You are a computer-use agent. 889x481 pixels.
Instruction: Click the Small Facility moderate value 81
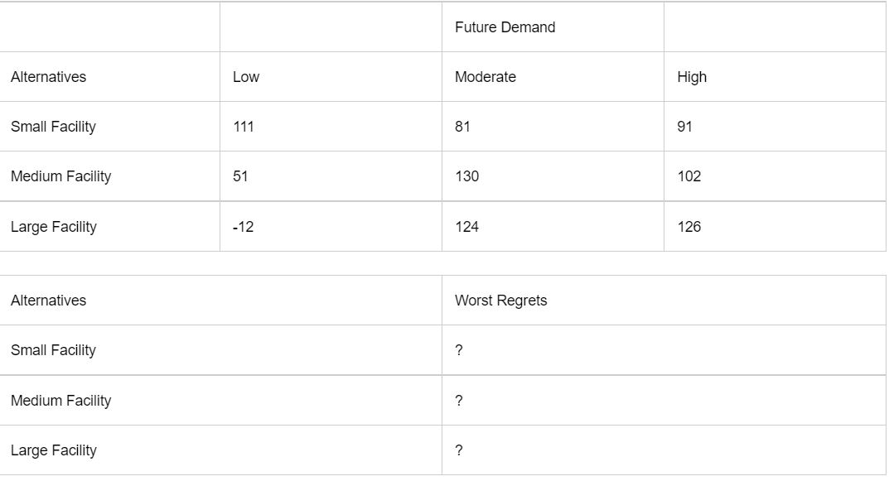tap(462, 127)
